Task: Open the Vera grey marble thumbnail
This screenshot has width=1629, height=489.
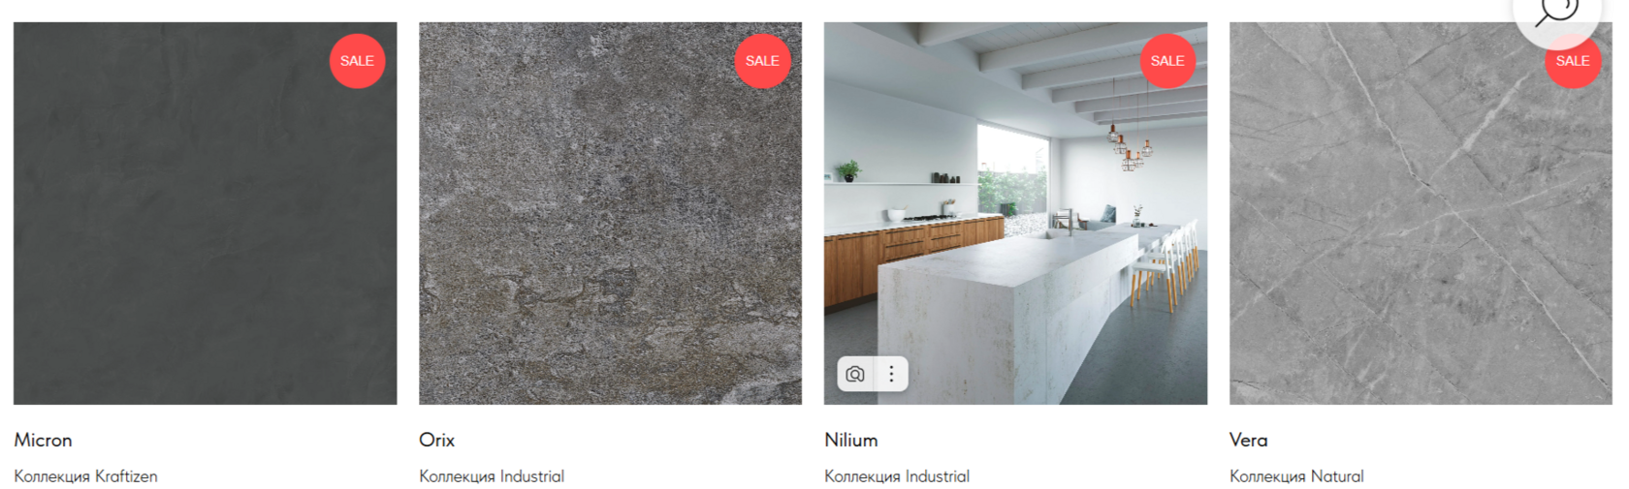Action: click(x=1421, y=213)
